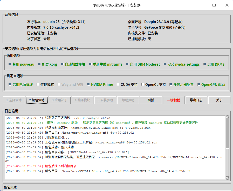Start the red 一键救援 rescue button
The width and height of the screenshot is (233, 191).
(x=174, y=100)
